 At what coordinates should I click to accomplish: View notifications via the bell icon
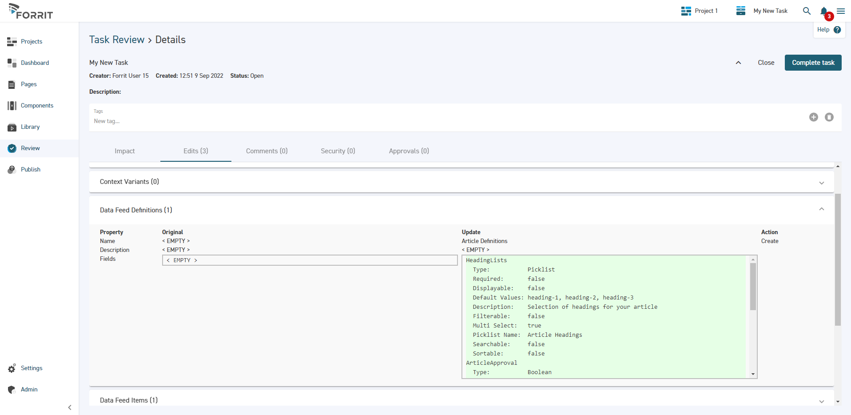(823, 11)
